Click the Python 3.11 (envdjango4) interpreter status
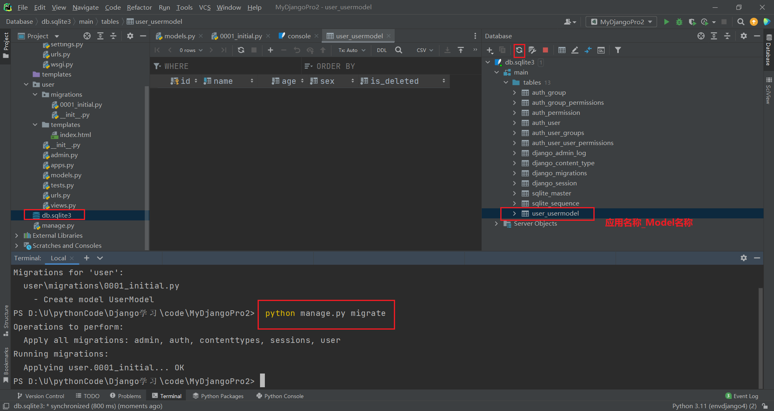774x411 pixels. pos(714,406)
